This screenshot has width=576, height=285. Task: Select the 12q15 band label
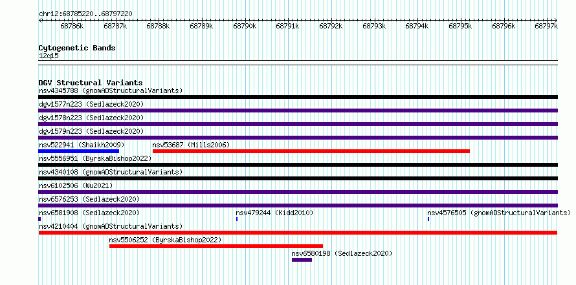click(x=49, y=56)
